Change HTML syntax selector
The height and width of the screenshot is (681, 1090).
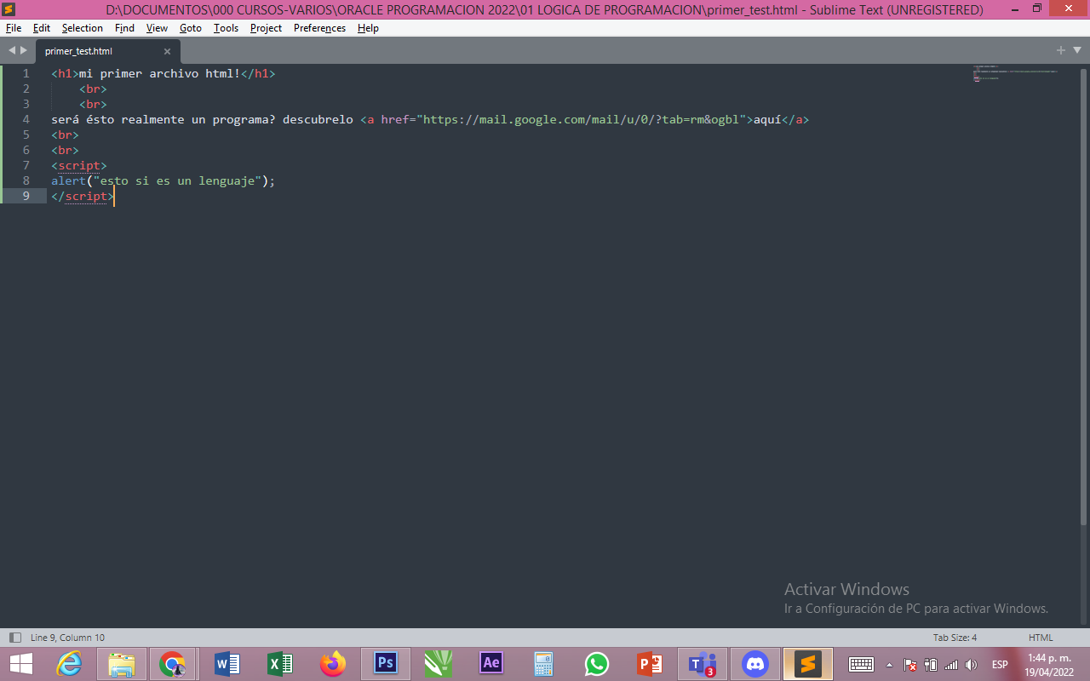(1041, 638)
